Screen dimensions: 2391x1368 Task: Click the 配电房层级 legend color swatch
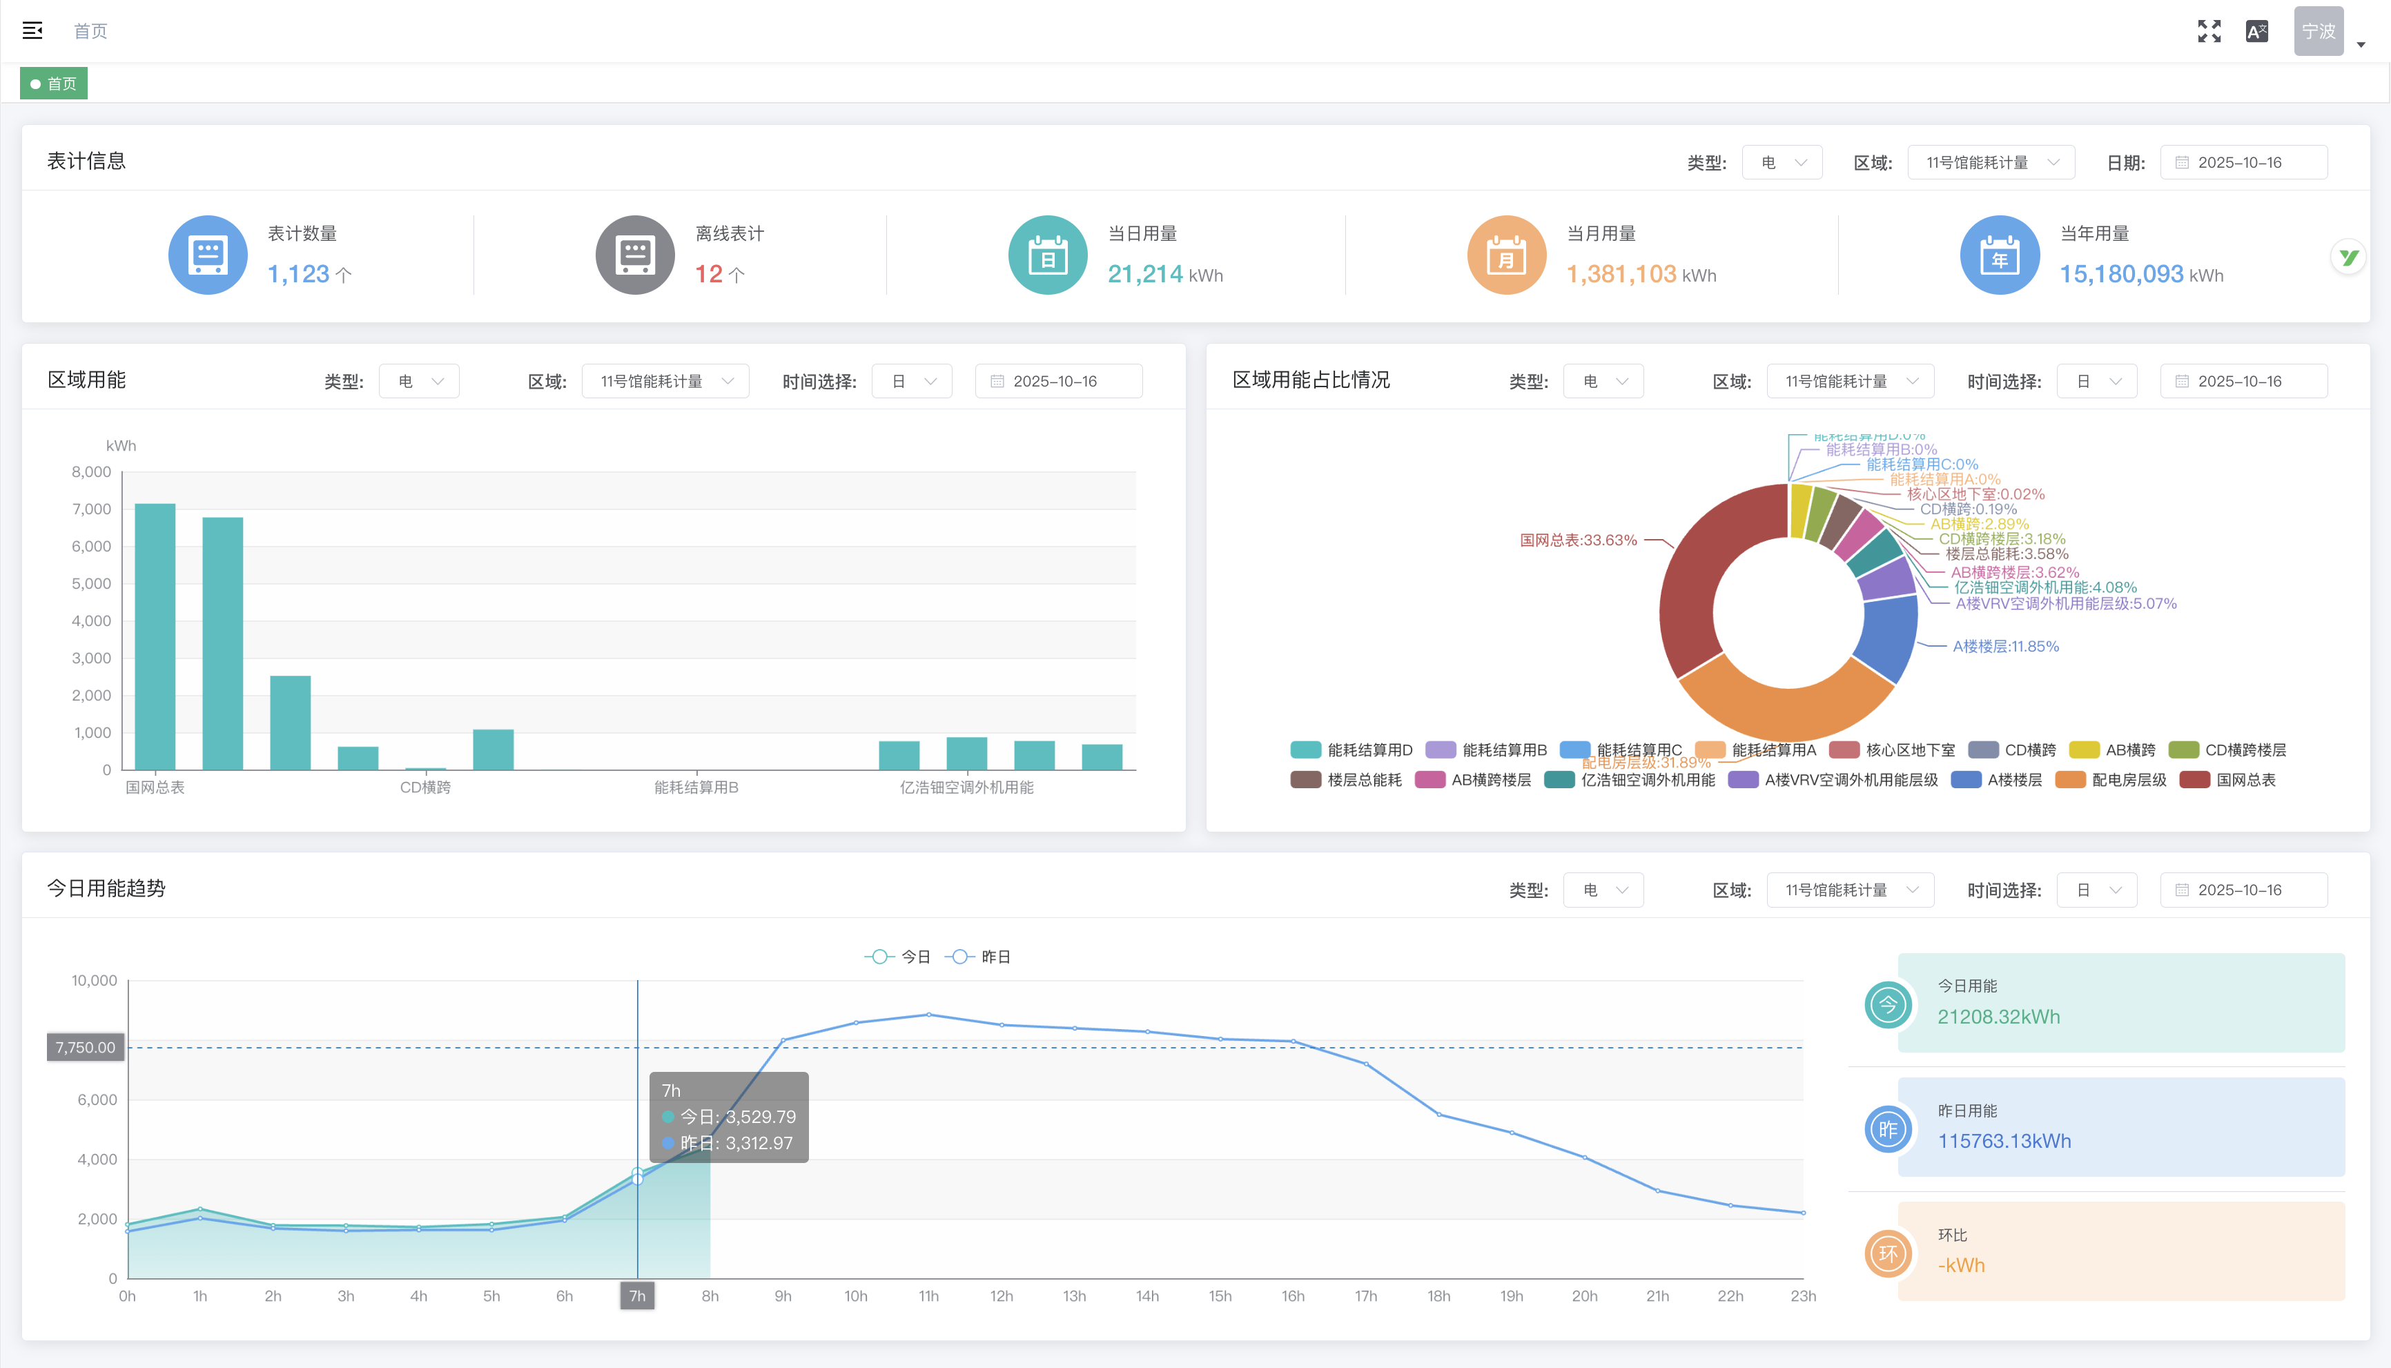(2071, 780)
